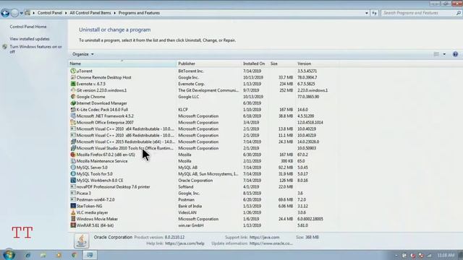This screenshot has width=463, height=260.
Task: Click the Internet Download Manager icon
Action: tap(73, 103)
